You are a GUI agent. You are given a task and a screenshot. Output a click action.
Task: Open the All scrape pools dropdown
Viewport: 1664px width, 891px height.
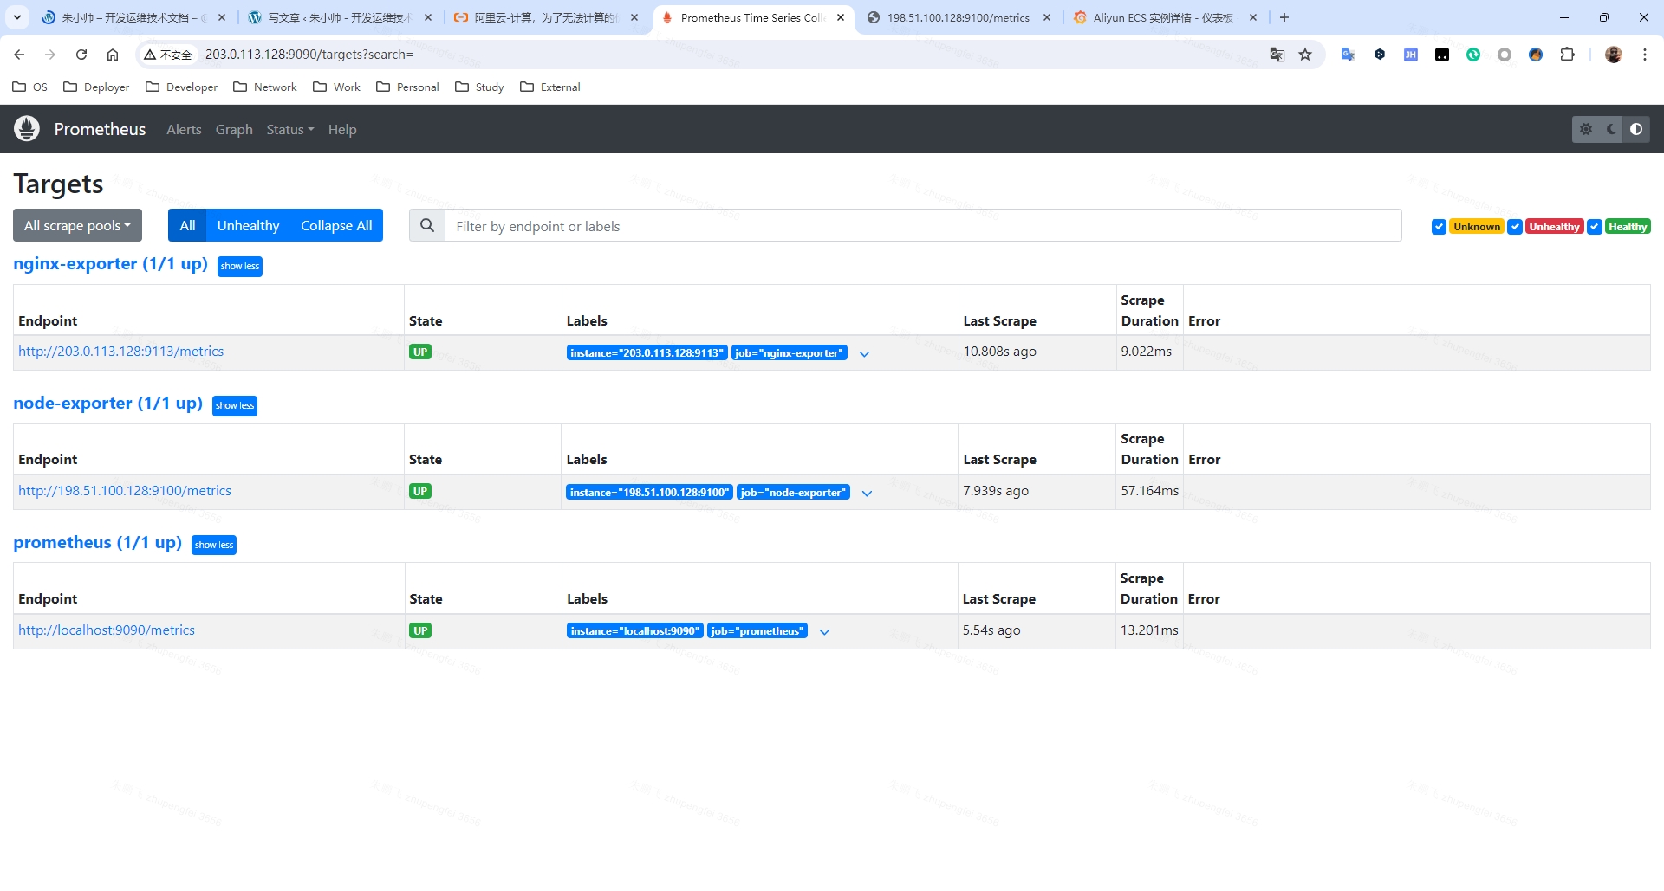[x=77, y=226]
